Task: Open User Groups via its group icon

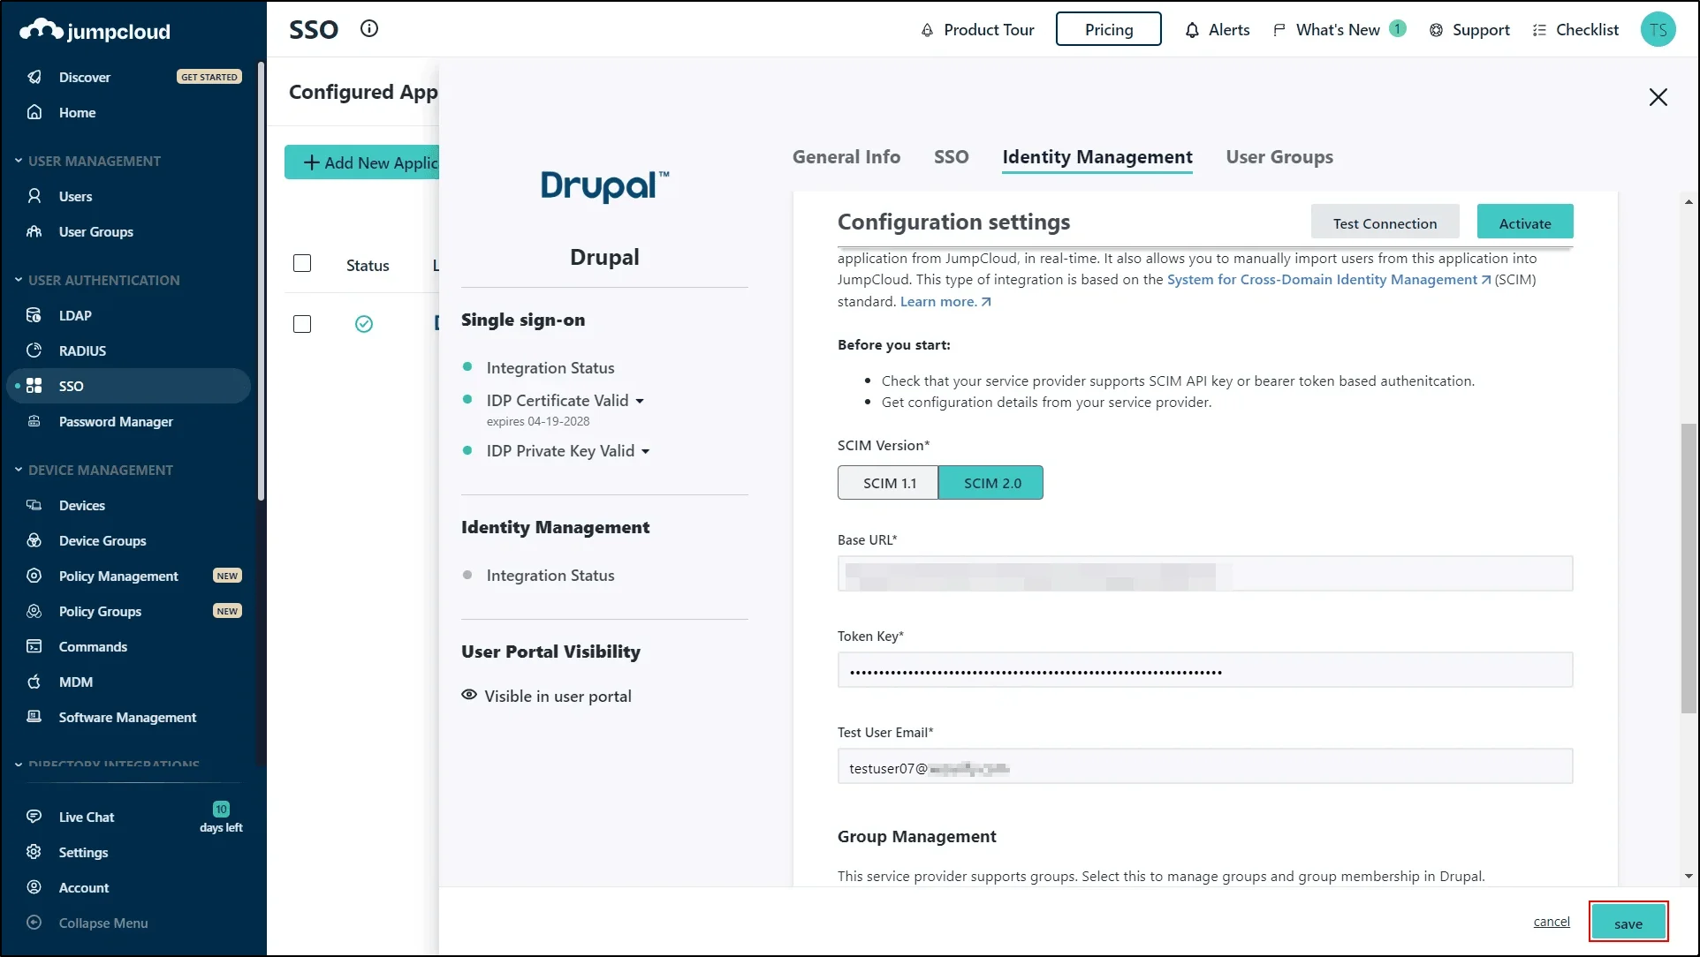Action: 34,231
